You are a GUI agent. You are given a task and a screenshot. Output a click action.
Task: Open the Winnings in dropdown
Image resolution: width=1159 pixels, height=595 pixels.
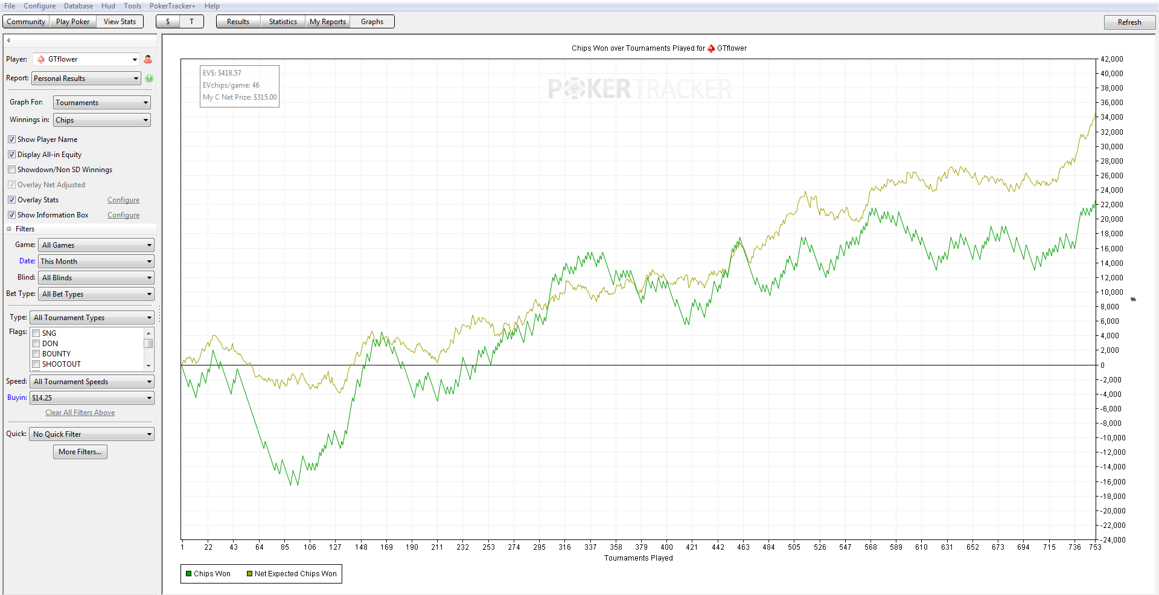tap(102, 120)
